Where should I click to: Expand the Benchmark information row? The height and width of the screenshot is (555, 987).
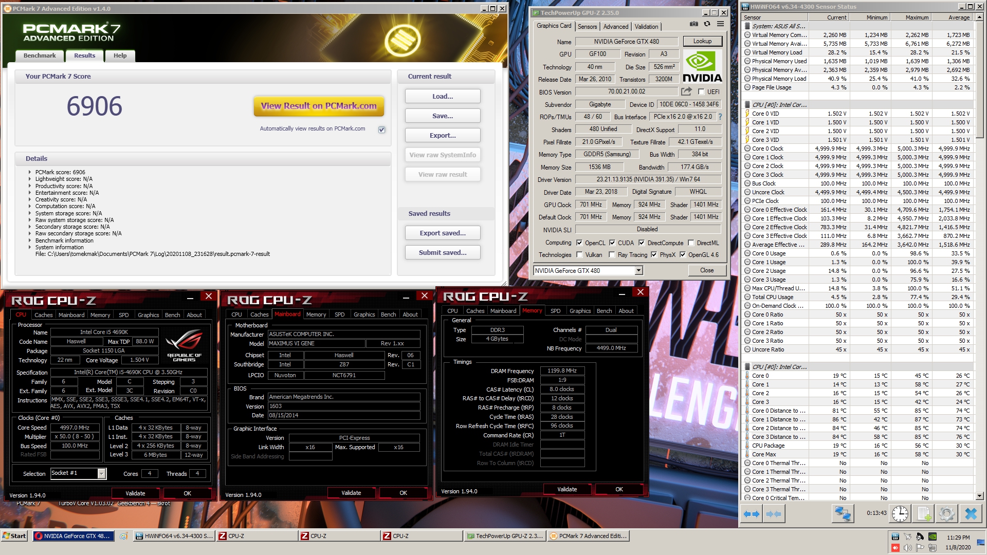[30, 240]
